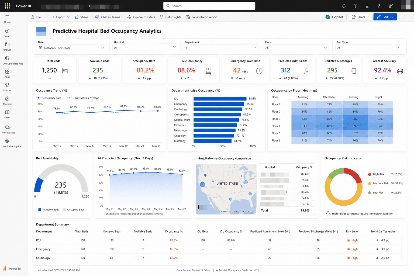This screenshot has height=276, width=414.
Task: Toggle the High Risk legend item
Action: 376,174
